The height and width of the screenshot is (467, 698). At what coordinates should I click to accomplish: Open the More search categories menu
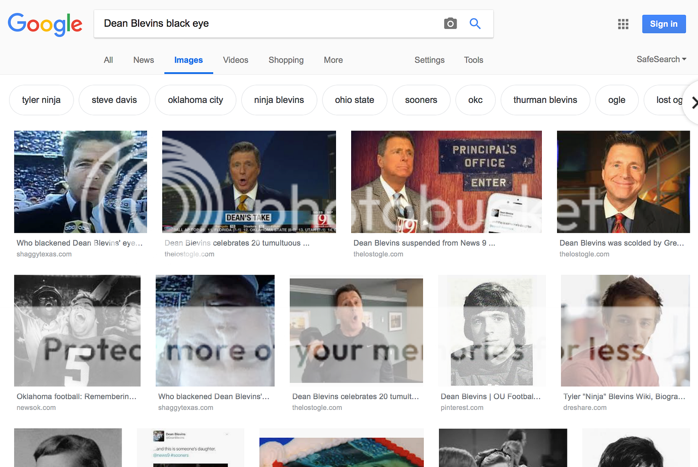coord(333,60)
